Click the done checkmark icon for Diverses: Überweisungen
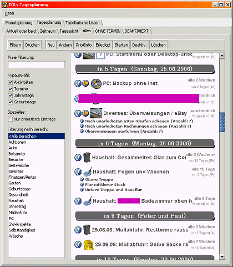233x267 pixels. [78, 113]
